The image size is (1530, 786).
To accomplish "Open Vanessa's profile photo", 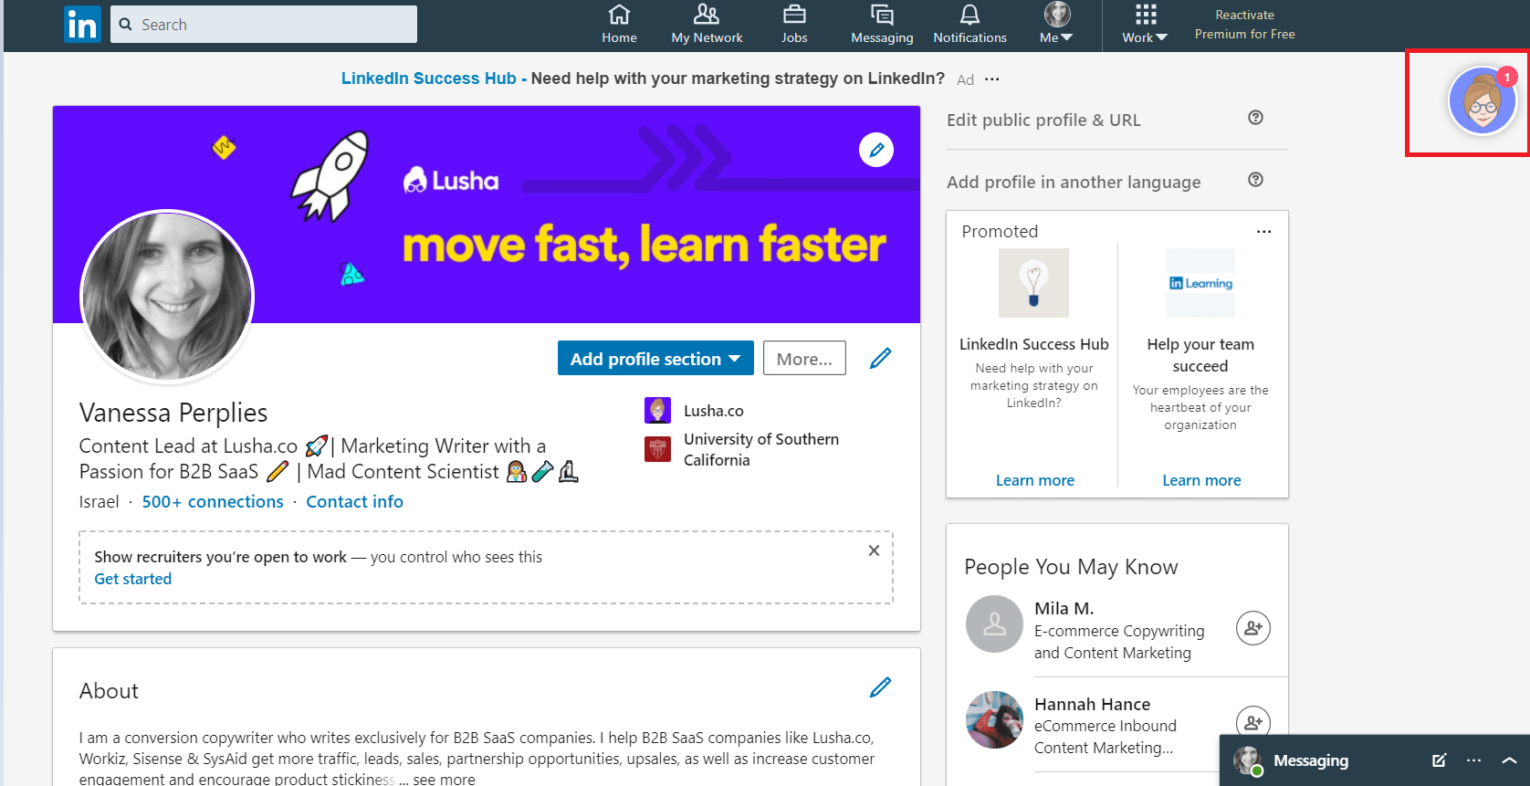I will [167, 297].
